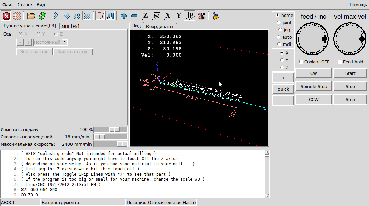Switch to Y view icon
369x206 pixels.
point(178,16)
